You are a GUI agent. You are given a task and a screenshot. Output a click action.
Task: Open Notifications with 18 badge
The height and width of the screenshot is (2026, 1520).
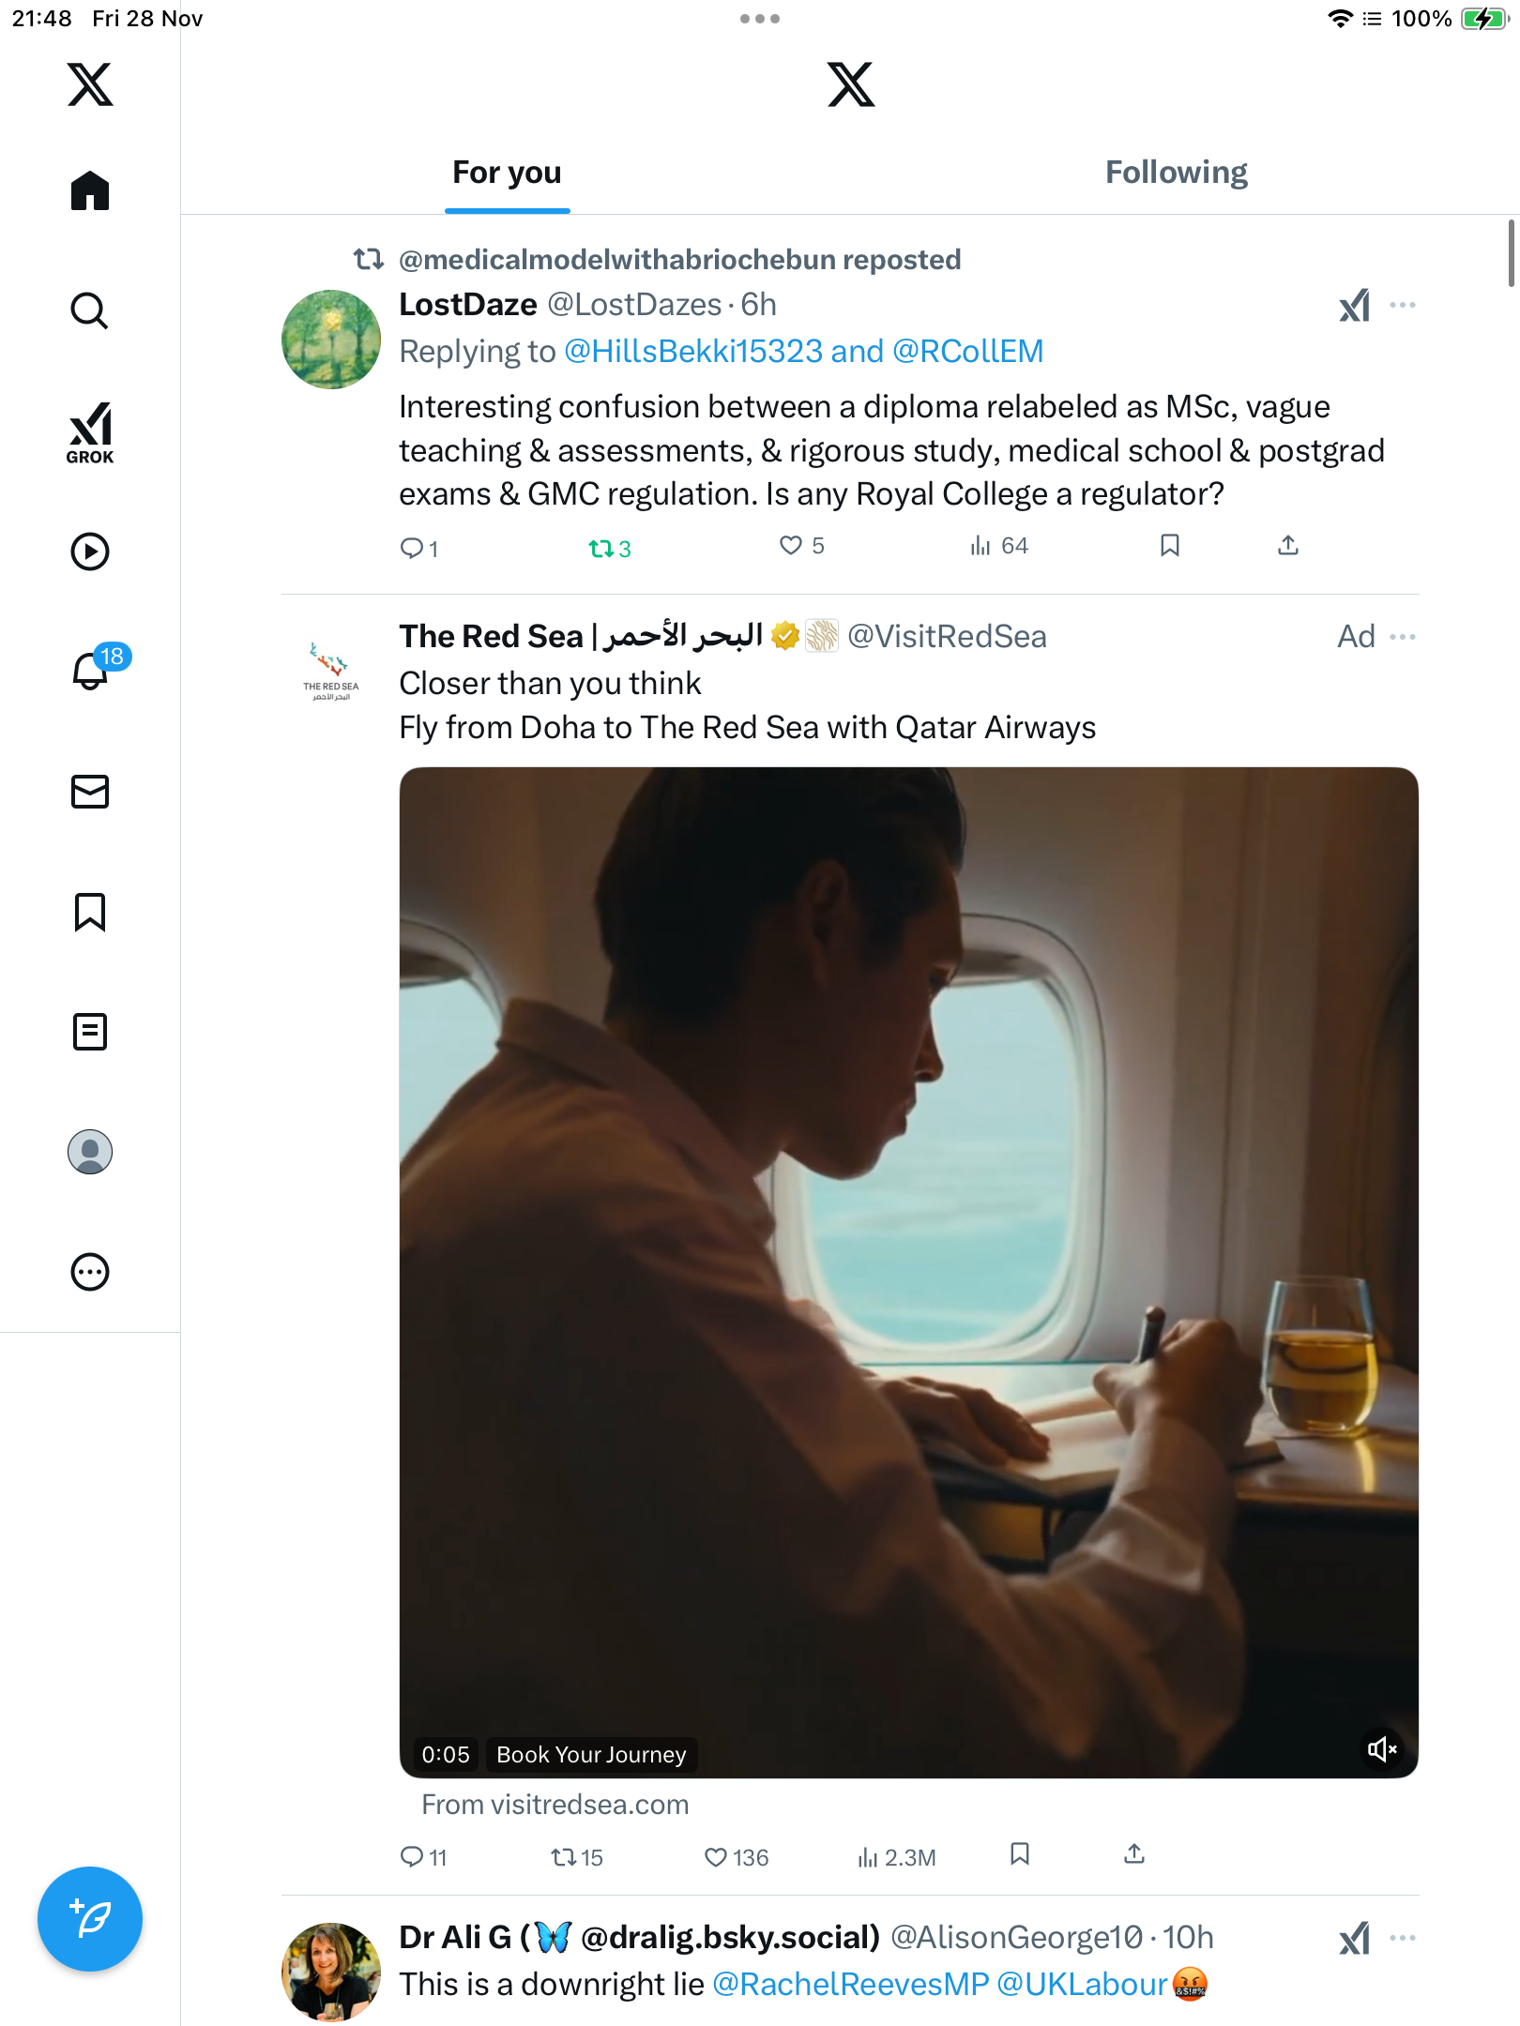(92, 671)
